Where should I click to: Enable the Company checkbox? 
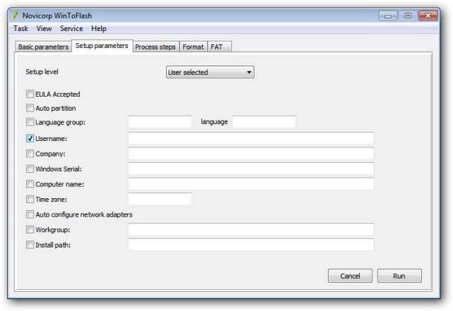click(30, 154)
